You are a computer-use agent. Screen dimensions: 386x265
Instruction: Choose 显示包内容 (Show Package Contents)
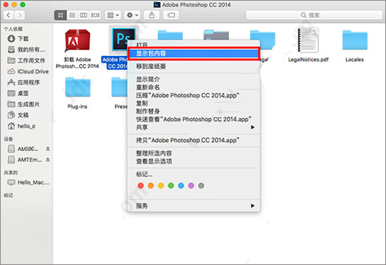(194, 53)
